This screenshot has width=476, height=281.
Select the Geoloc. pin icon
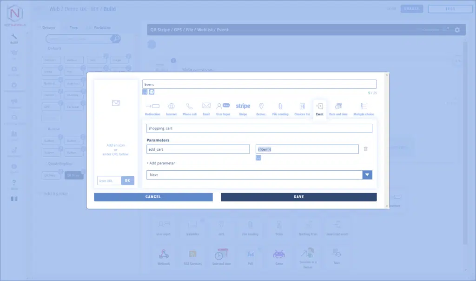pyautogui.click(x=261, y=108)
